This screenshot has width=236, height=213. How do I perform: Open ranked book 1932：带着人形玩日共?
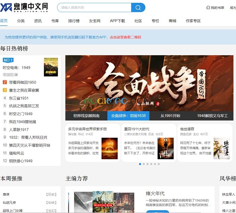[28, 137]
